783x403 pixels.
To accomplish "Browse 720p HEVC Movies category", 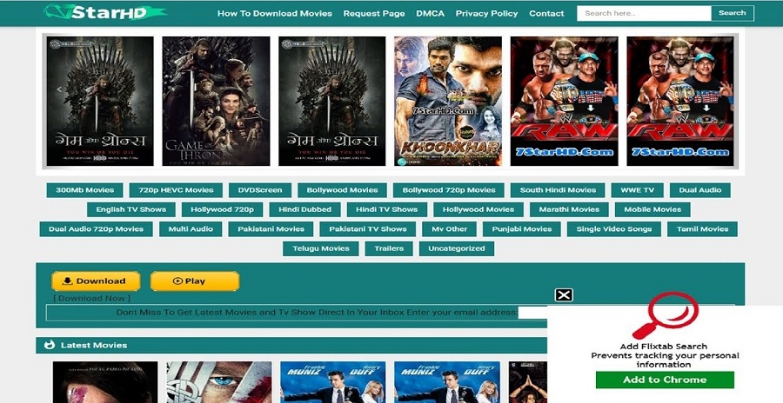I will click(176, 190).
